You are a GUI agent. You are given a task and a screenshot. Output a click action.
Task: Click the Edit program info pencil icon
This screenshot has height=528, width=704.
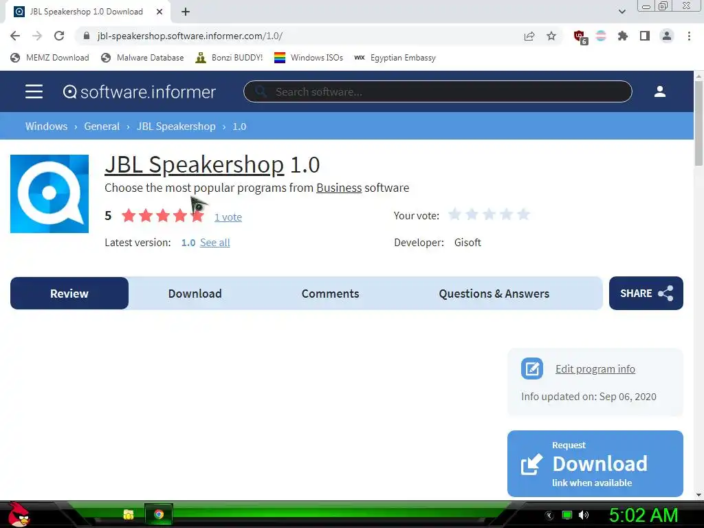pos(532,368)
